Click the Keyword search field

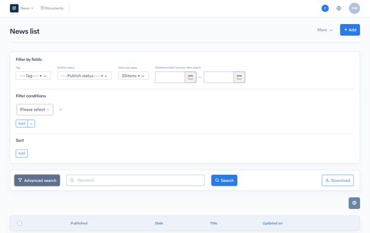[x=135, y=180]
